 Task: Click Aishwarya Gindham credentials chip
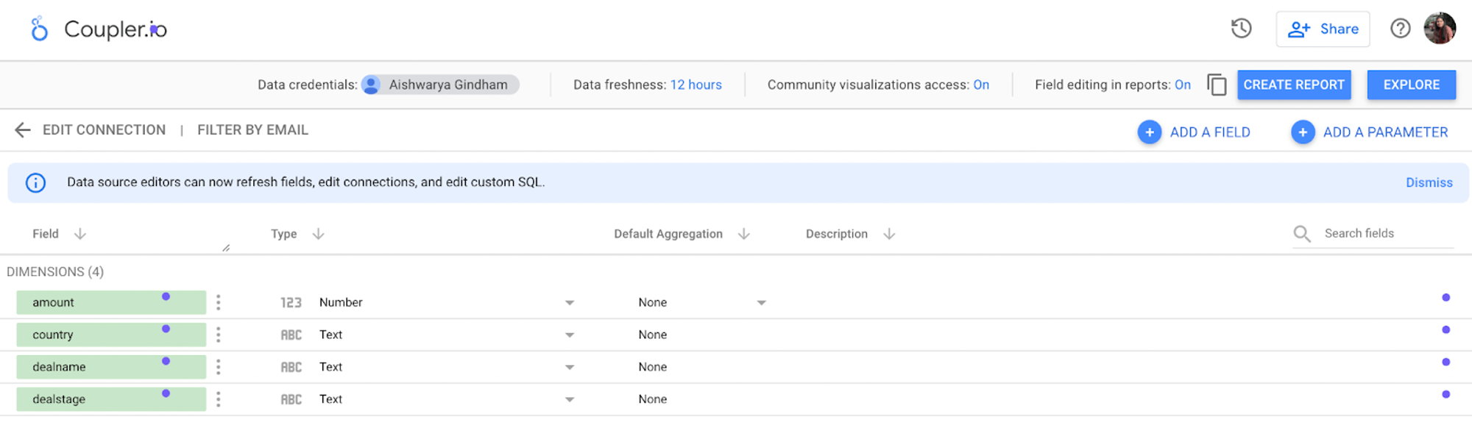(440, 85)
